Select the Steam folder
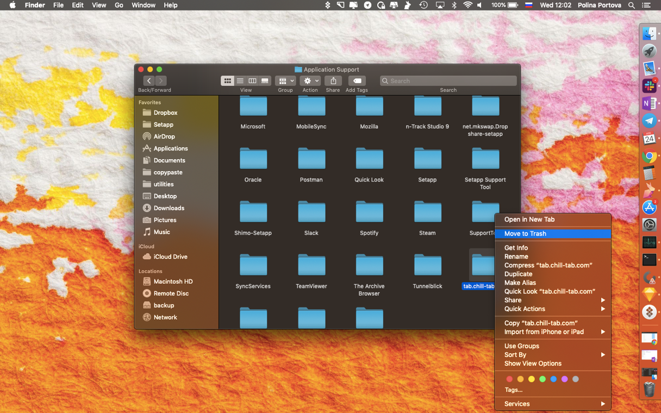661x413 pixels. [x=427, y=211]
